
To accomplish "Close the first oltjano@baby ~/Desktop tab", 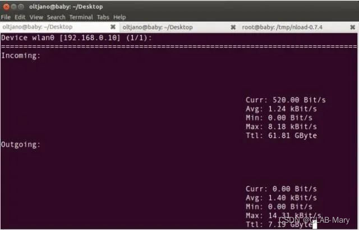I will point(113,27).
